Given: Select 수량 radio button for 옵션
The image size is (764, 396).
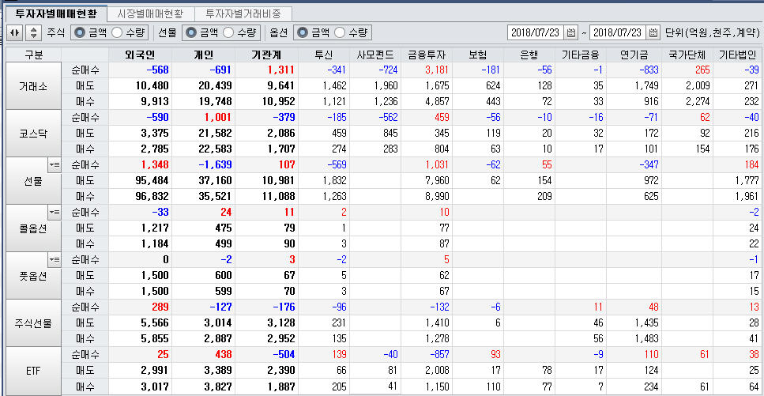Looking at the screenshot, I should pos(340,33).
